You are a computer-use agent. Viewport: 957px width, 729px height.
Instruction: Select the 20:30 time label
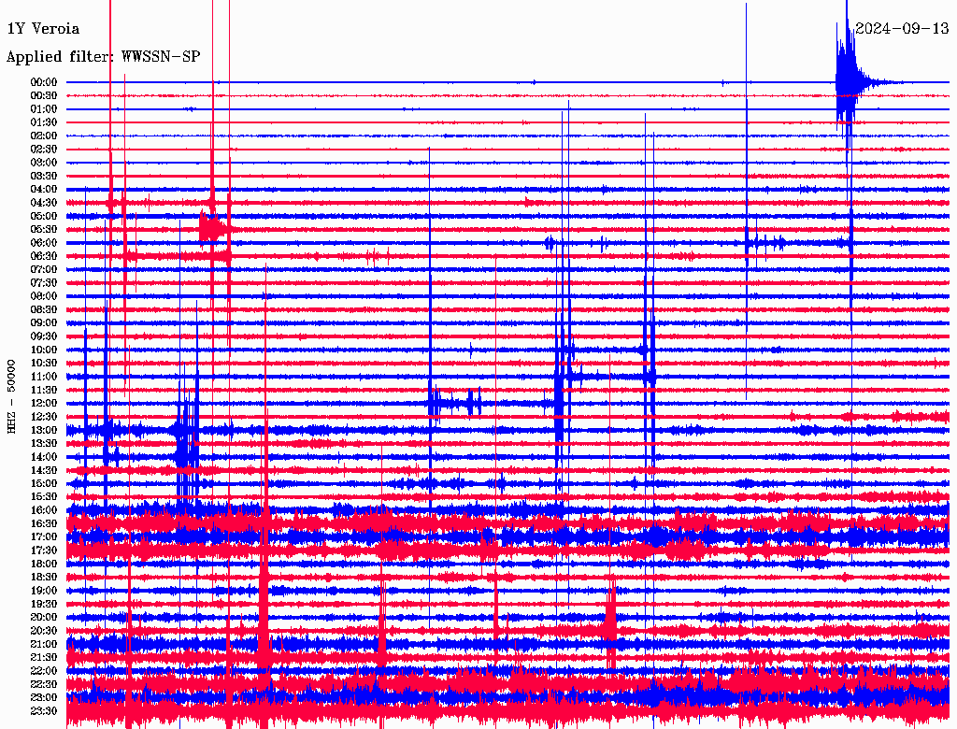coord(44,631)
